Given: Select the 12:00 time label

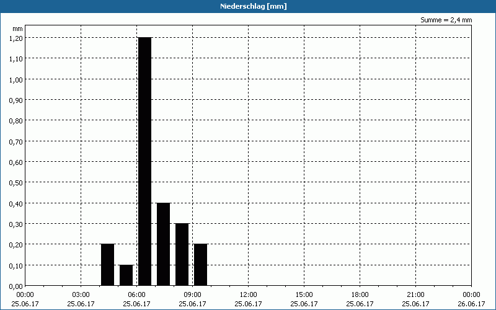Looking at the screenshot, I should (x=249, y=295).
